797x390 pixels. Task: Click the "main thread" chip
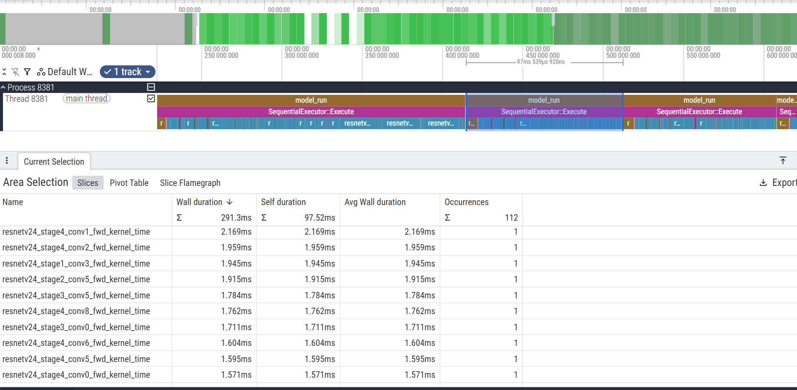(x=86, y=98)
